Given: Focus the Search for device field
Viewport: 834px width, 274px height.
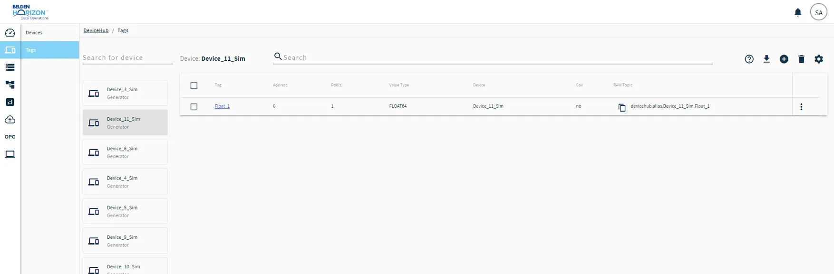Looking at the screenshot, I should tap(128, 58).
